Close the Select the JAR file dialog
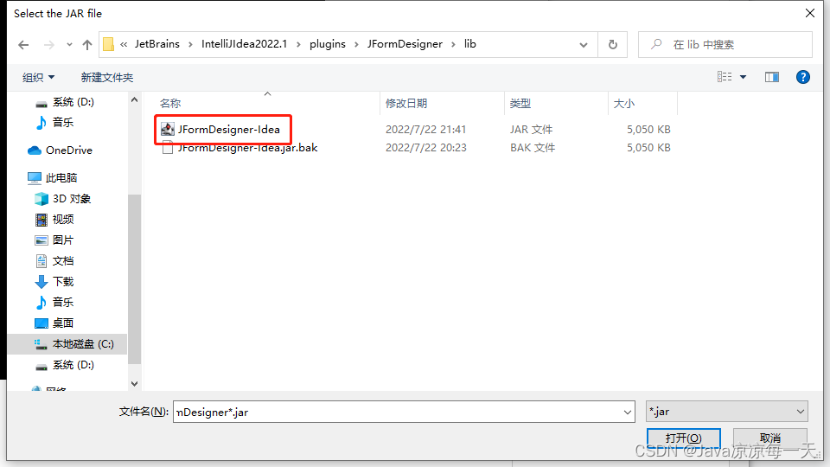 tap(810, 13)
